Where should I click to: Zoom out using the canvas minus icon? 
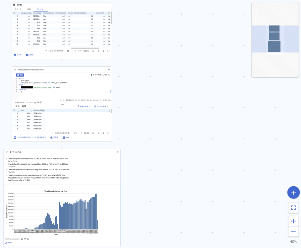(x=293, y=231)
